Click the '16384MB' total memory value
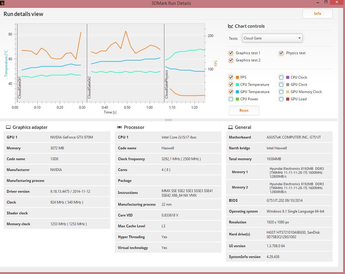This screenshot has height=274, width=345. point(274,159)
